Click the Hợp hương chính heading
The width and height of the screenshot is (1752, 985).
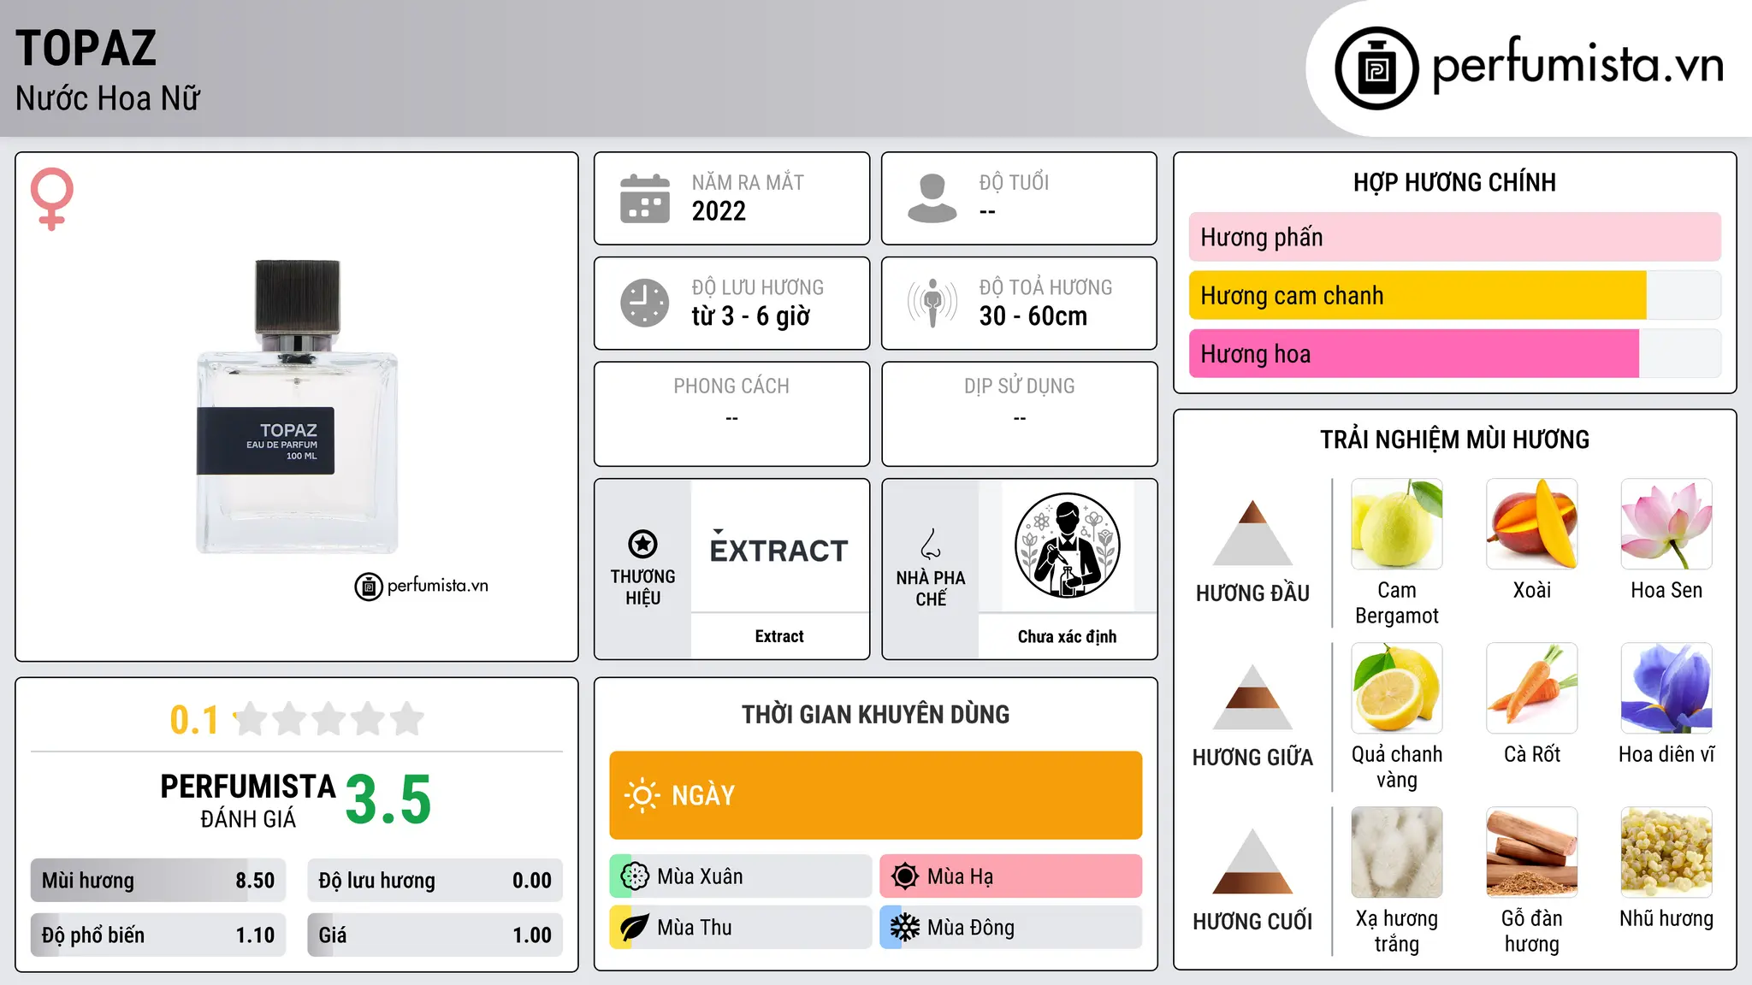click(x=1454, y=182)
